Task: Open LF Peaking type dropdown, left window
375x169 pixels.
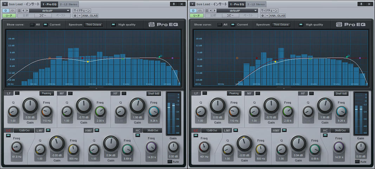Action: click(x=47, y=93)
